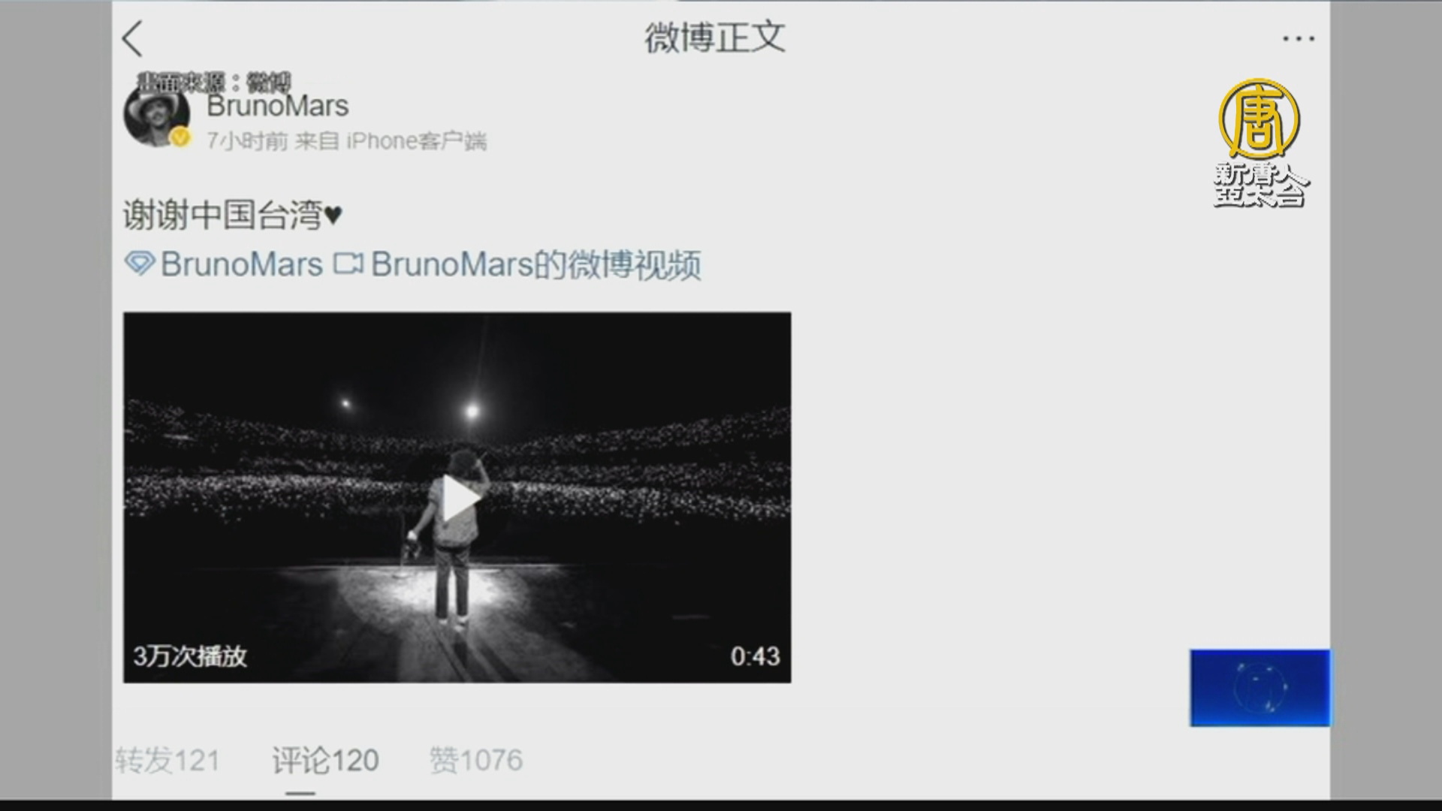Click the 新唐人亚太台 channel logo
This screenshot has width=1442, height=811.
(x=1259, y=143)
